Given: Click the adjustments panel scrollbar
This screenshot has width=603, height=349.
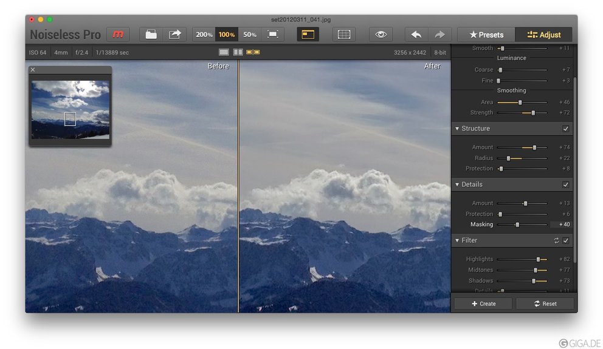Looking at the screenshot, I should pos(575,170).
